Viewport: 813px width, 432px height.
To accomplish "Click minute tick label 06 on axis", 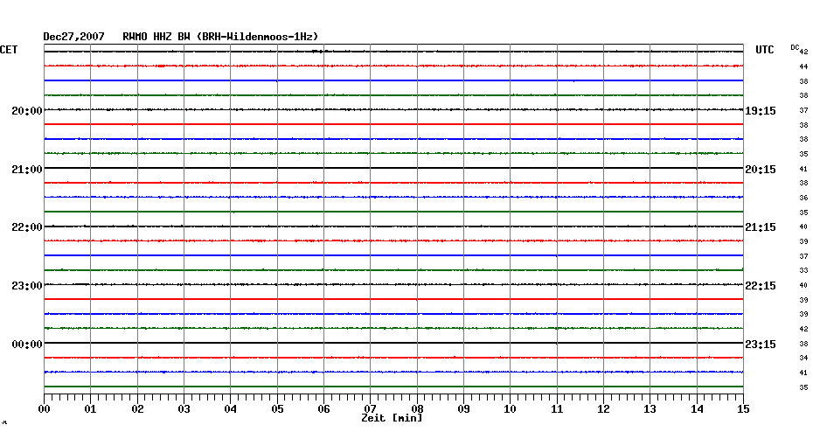I will (x=324, y=409).
